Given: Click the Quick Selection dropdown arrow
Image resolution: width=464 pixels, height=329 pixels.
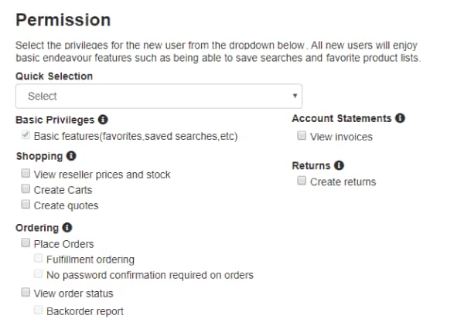Looking at the screenshot, I should [x=295, y=96].
